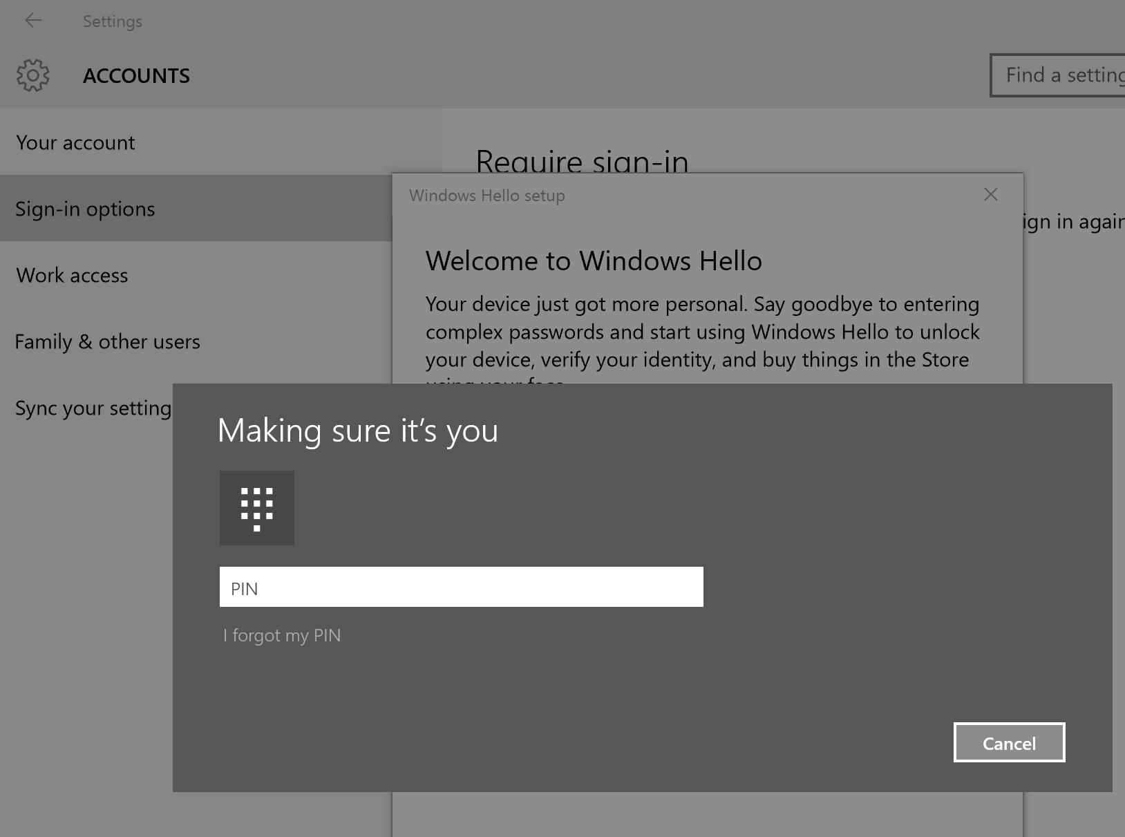
Task: Close the Windows Hello setup dialog
Action: pos(991,194)
